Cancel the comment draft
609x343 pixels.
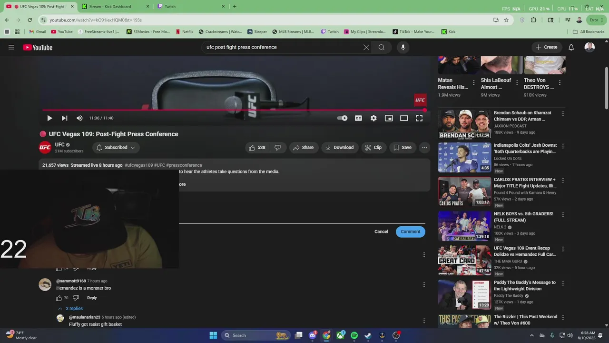[x=381, y=232]
